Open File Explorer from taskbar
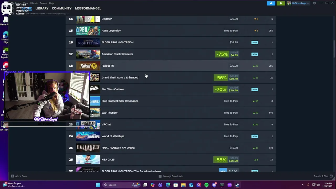 coord(183,185)
